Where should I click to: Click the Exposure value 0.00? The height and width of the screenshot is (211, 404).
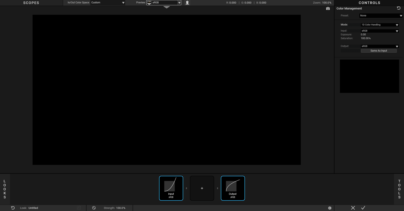point(363,35)
